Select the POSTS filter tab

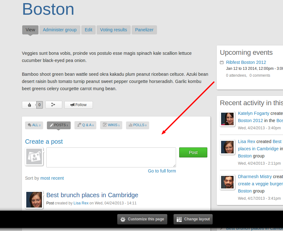(x=59, y=125)
